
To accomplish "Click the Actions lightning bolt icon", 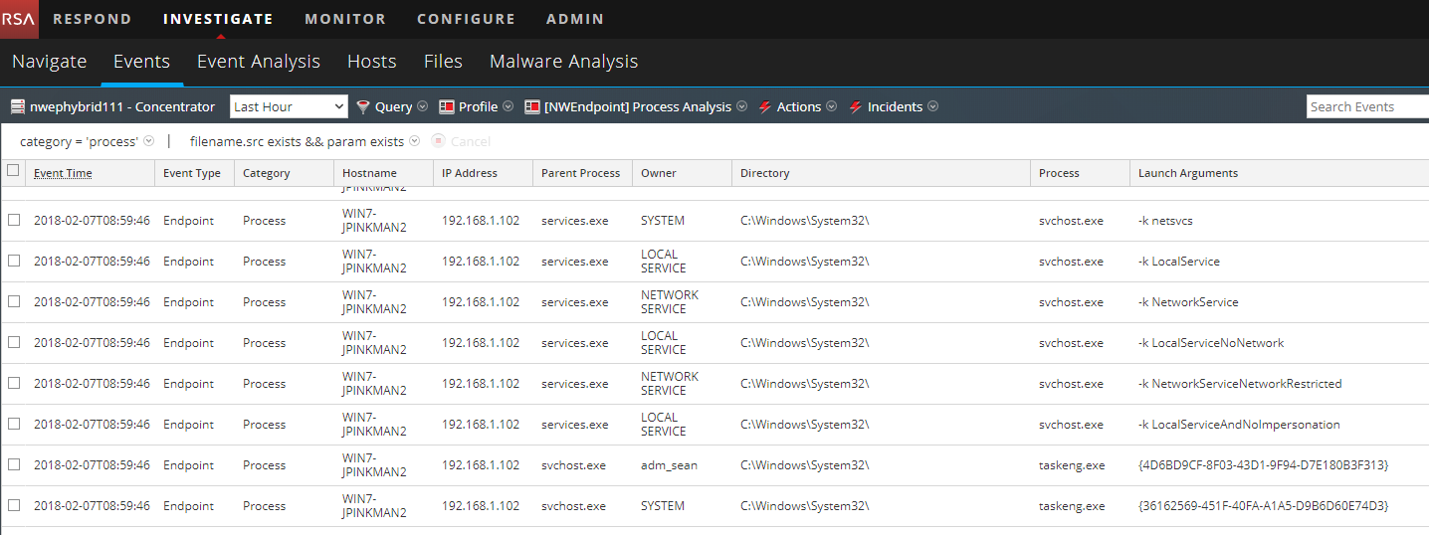I will tap(765, 106).
